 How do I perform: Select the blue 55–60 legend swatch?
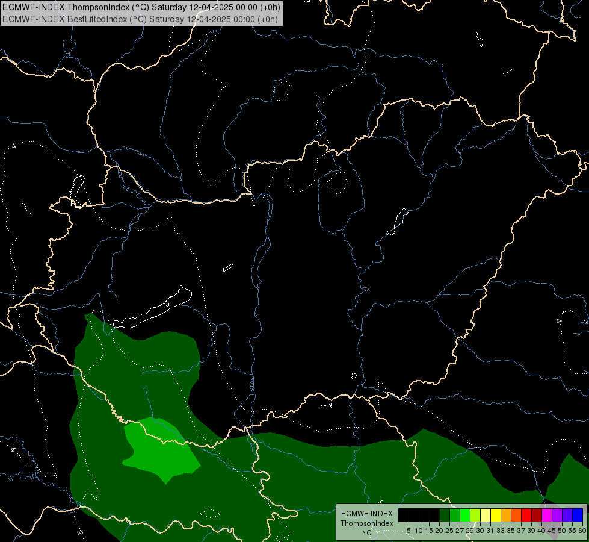pos(578,515)
